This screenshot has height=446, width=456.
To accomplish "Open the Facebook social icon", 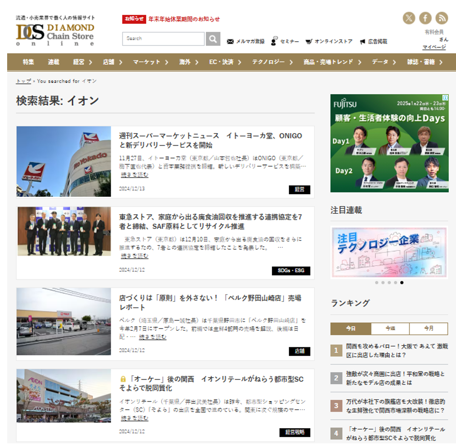I will (x=425, y=18).
